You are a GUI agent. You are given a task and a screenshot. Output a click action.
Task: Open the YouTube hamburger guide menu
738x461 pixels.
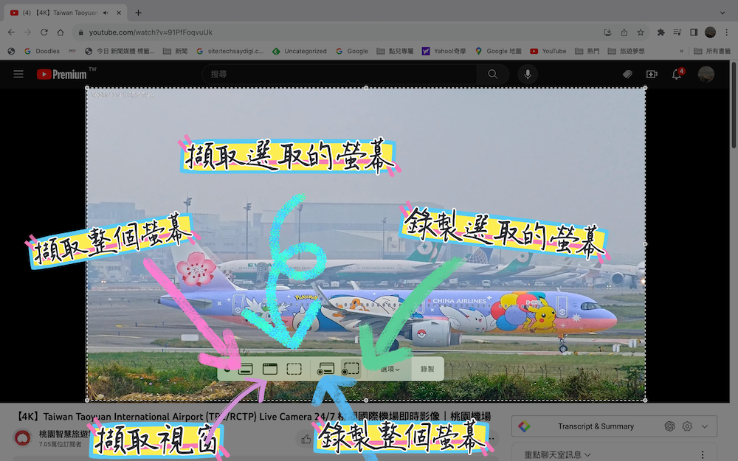point(18,74)
